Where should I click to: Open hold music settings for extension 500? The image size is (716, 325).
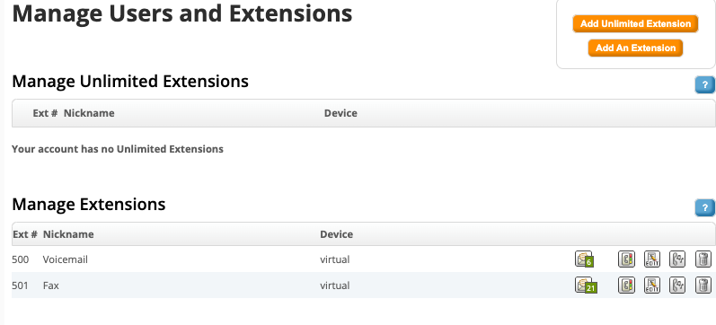tap(677, 259)
